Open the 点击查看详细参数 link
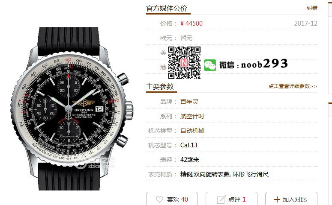 (x=293, y=86)
